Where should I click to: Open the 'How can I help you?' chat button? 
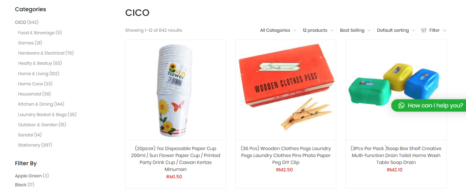(x=429, y=105)
